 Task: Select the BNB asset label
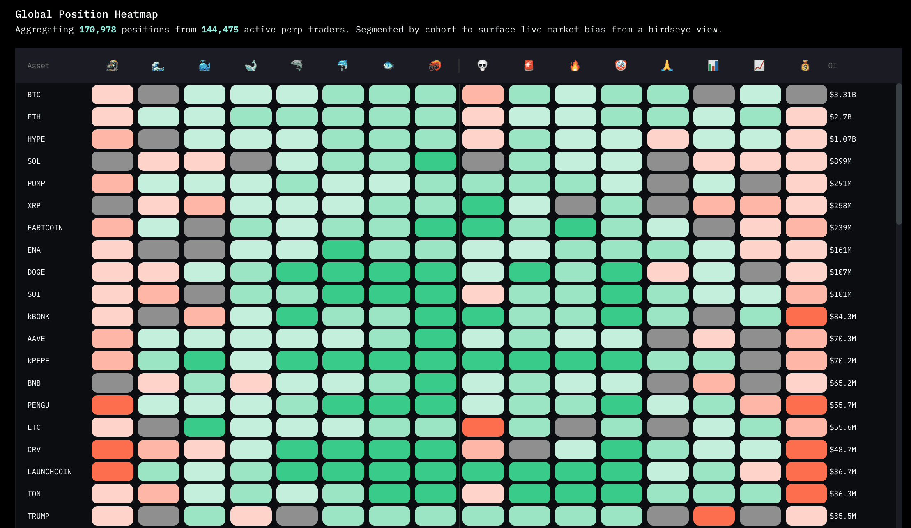click(x=34, y=383)
